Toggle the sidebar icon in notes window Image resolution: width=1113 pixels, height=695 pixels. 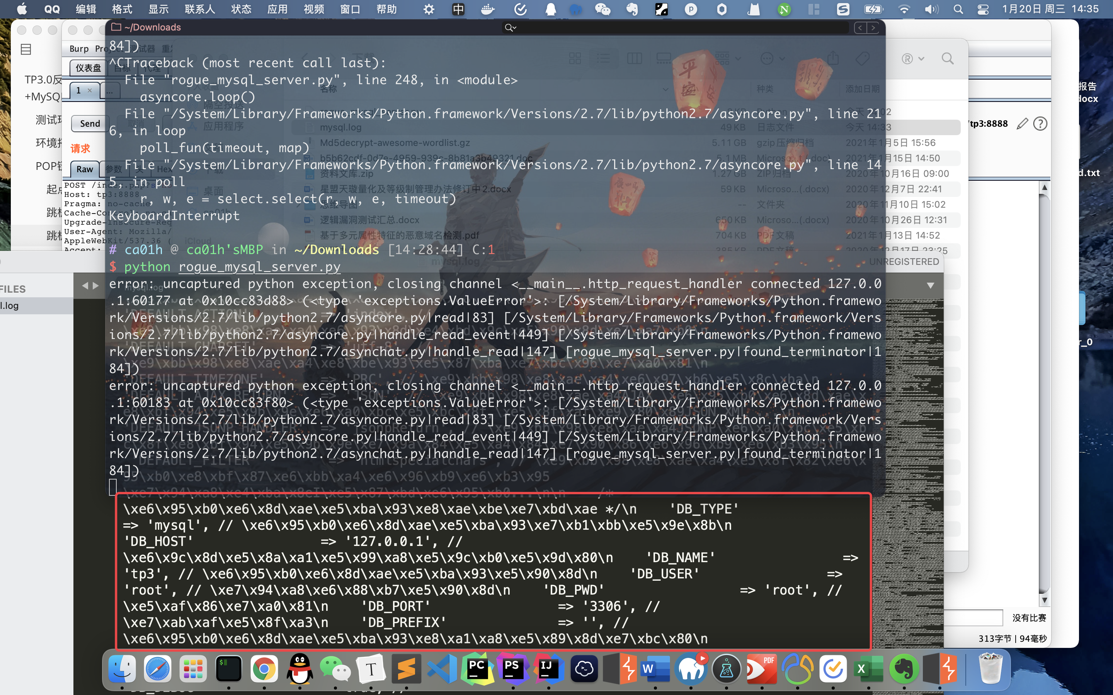26,49
